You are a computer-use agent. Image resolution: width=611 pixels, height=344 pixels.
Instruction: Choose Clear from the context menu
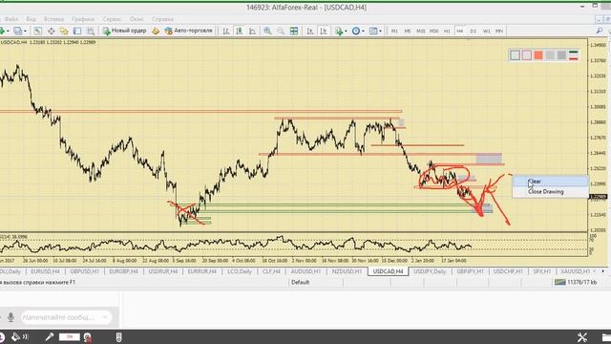click(550, 182)
